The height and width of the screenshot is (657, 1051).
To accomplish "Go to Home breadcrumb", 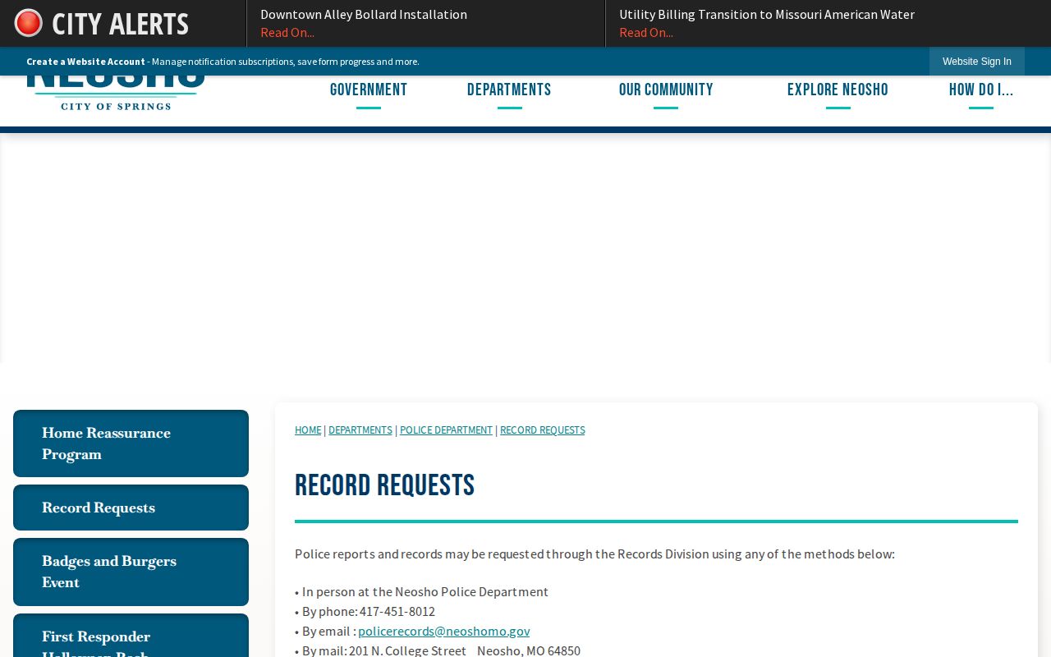I will tap(308, 430).
